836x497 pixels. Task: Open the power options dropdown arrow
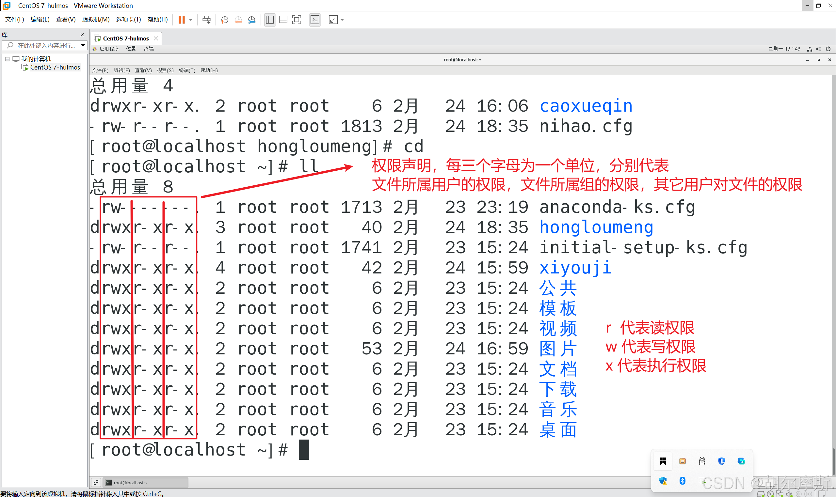tap(191, 20)
